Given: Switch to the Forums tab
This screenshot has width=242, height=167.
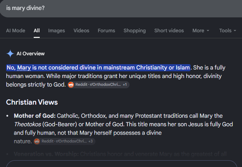Looking at the screenshot, I should pos(106,30).
